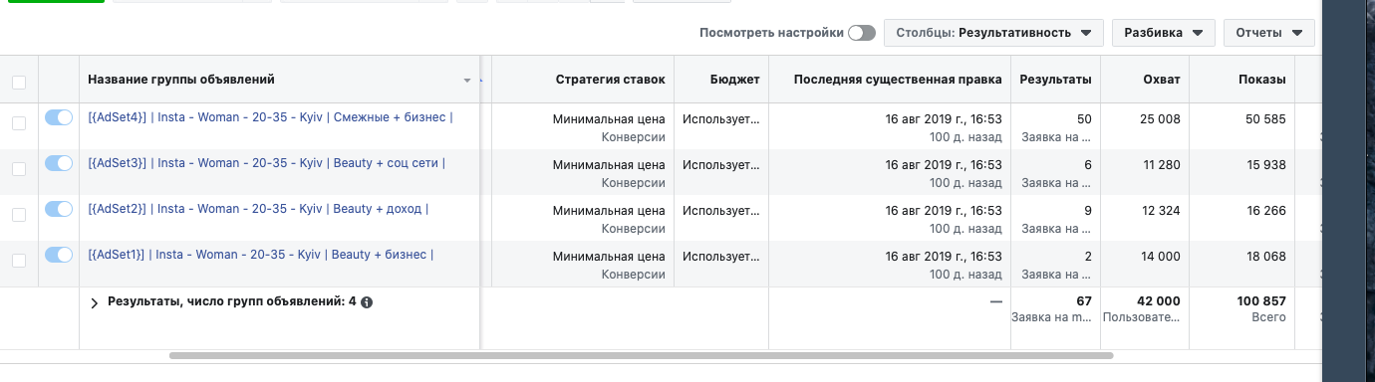Click the reach value 14 000
The width and height of the screenshot is (1375, 382).
point(1160,257)
